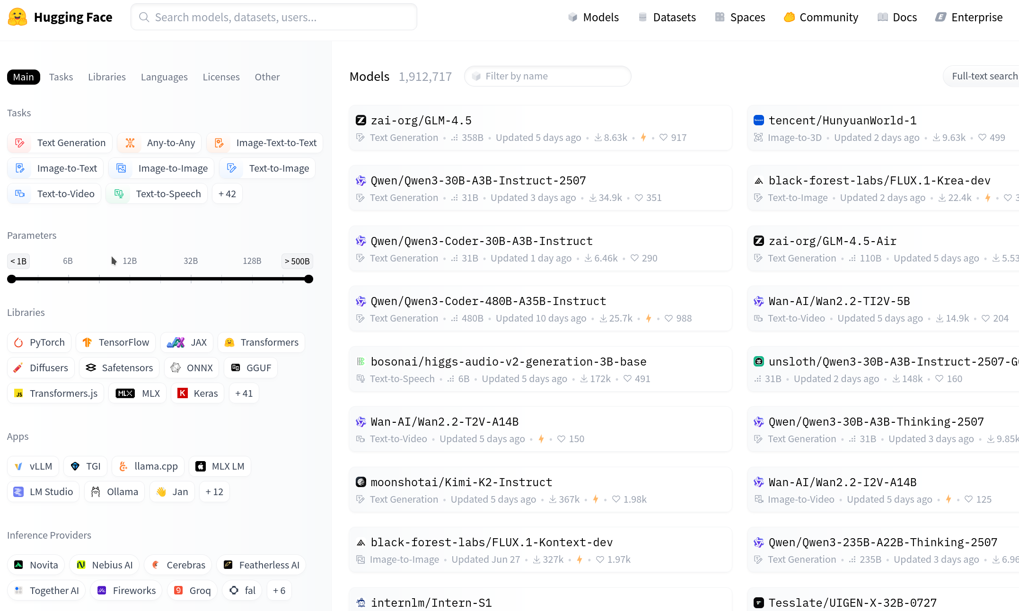Open the Docs navigation item
Viewport: 1019px width, 611px height.
[x=897, y=17]
